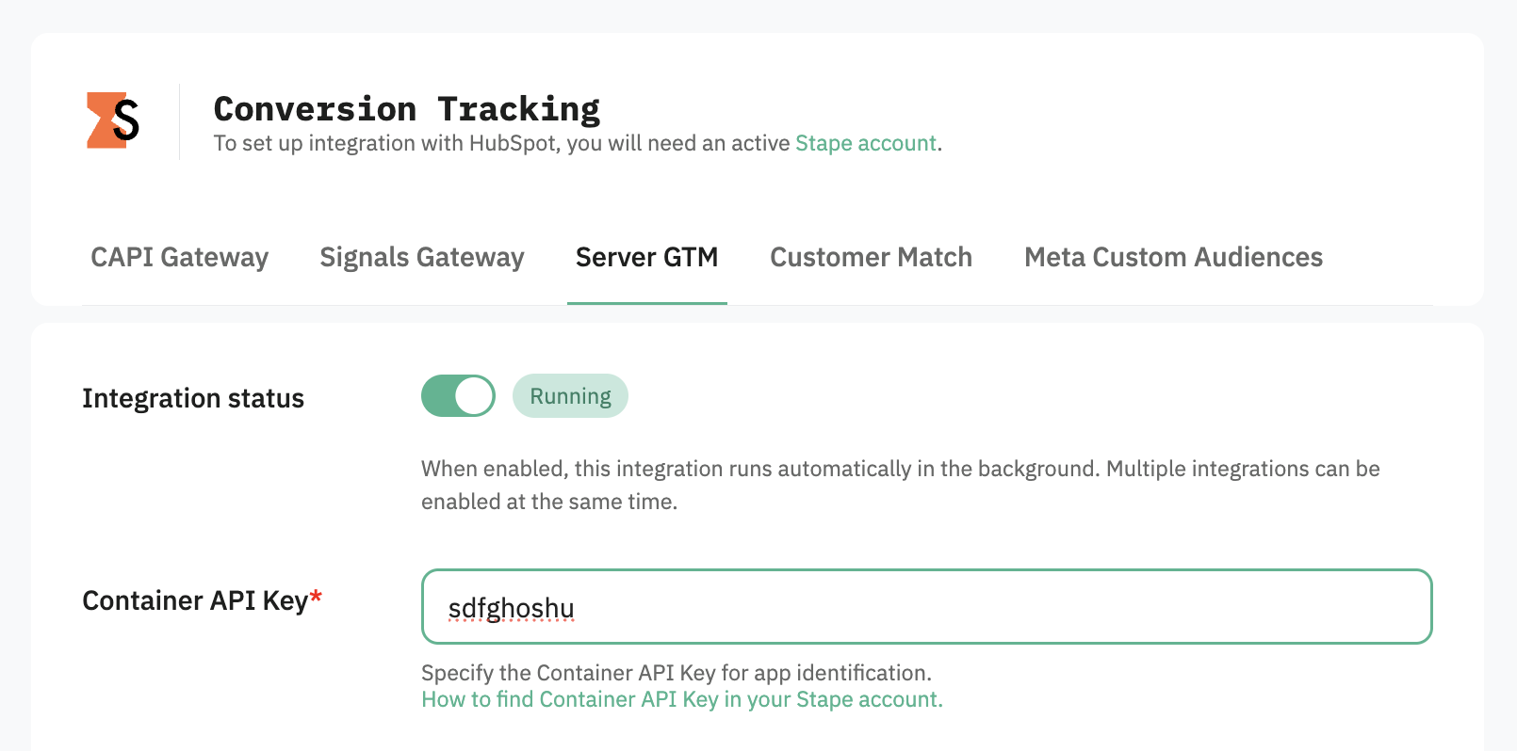
Task: Click the Stape logo icon
Action: pos(113,120)
